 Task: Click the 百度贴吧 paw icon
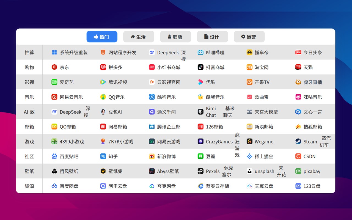click(54, 156)
